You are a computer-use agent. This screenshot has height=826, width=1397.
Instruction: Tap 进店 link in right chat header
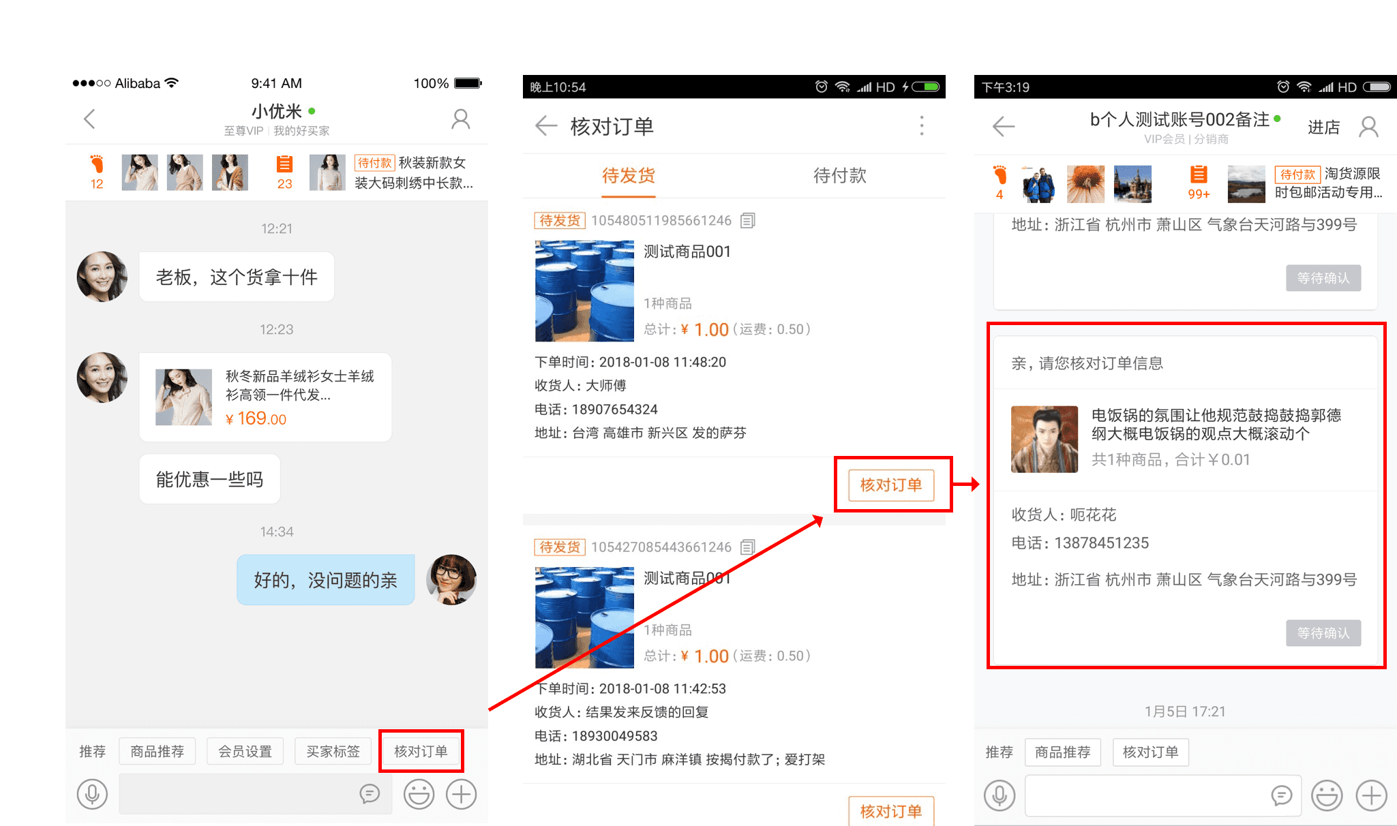(x=1323, y=127)
